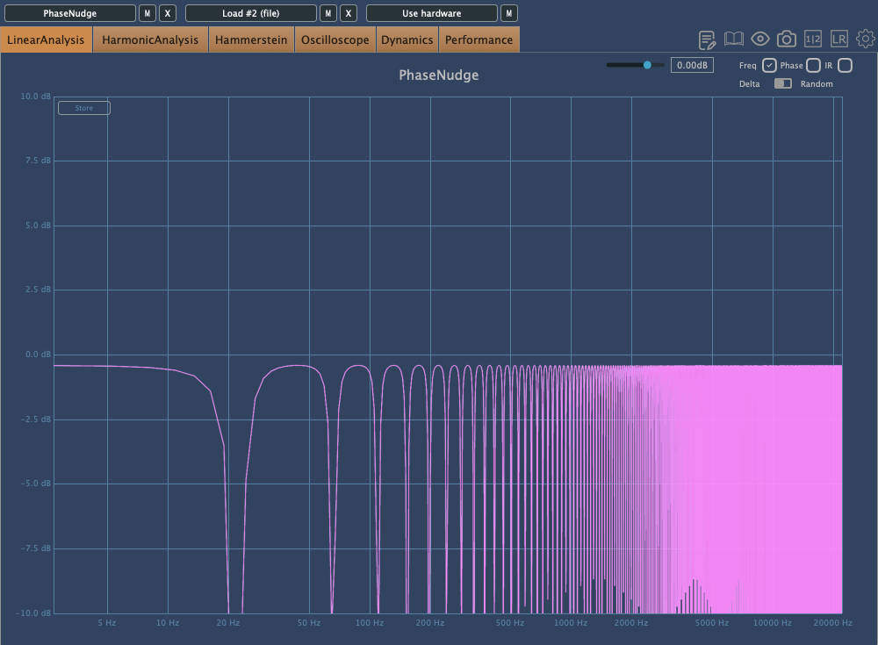Open the PhaseNudge plugin selector
This screenshot has width=878, height=645.
(x=70, y=13)
